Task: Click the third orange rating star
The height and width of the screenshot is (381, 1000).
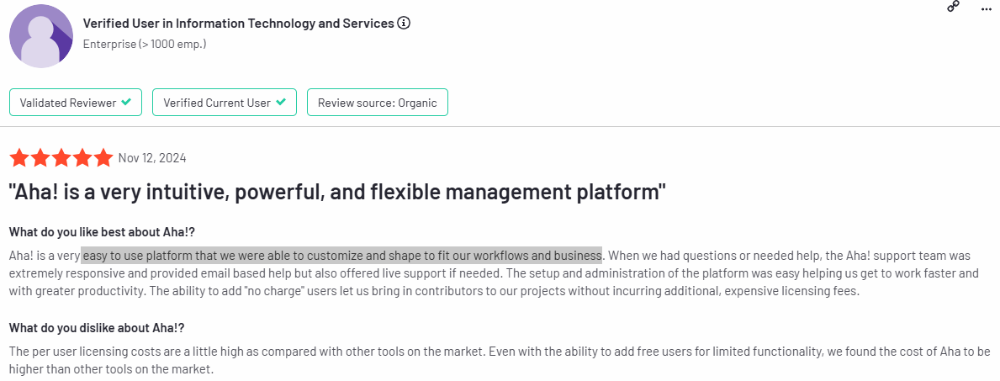Action: [61, 157]
